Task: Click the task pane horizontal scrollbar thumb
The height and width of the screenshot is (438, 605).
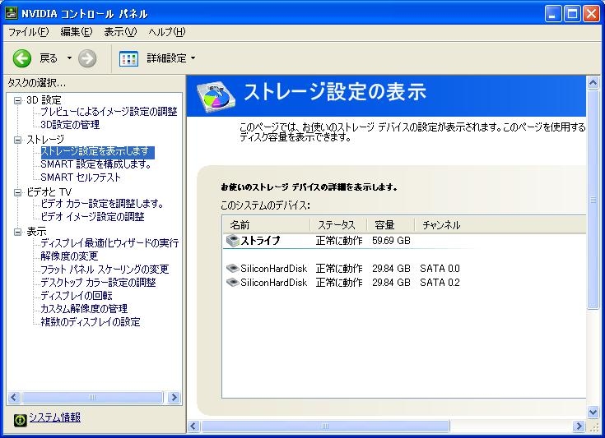Action: pyautogui.click(x=92, y=397)
